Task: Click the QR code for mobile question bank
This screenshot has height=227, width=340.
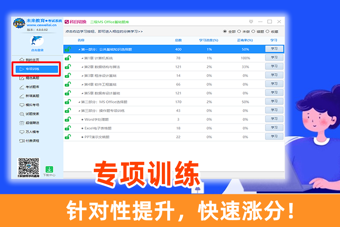Action: pyautogui.click(x=29, y=167)
